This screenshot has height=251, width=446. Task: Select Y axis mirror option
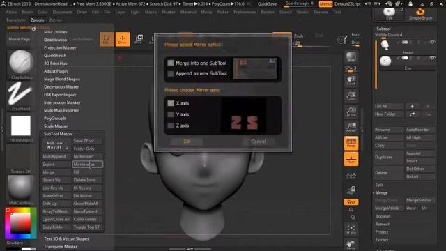click(x=171, y=114)
